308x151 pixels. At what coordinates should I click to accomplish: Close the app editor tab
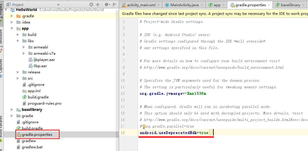[x=224, y=5]
